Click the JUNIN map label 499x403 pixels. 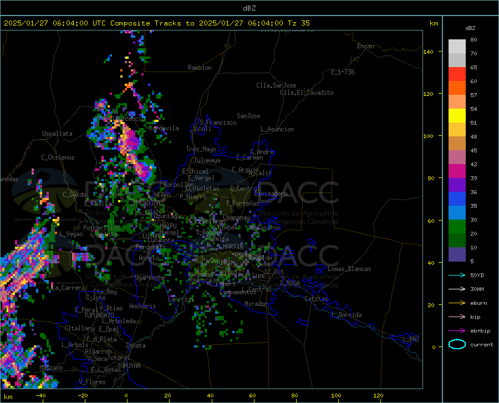[x=223, y=262]
